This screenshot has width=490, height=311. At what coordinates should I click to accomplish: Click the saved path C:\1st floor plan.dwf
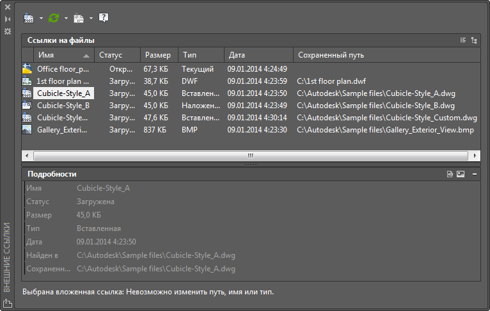331,81
